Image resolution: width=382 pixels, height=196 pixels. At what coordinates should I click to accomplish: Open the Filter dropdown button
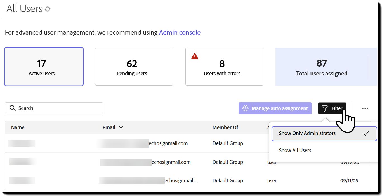[332, 108]
